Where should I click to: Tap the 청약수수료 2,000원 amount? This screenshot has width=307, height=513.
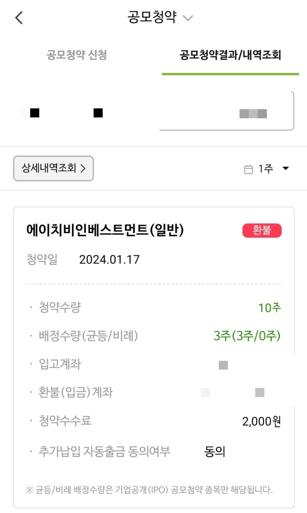[262, 421]
